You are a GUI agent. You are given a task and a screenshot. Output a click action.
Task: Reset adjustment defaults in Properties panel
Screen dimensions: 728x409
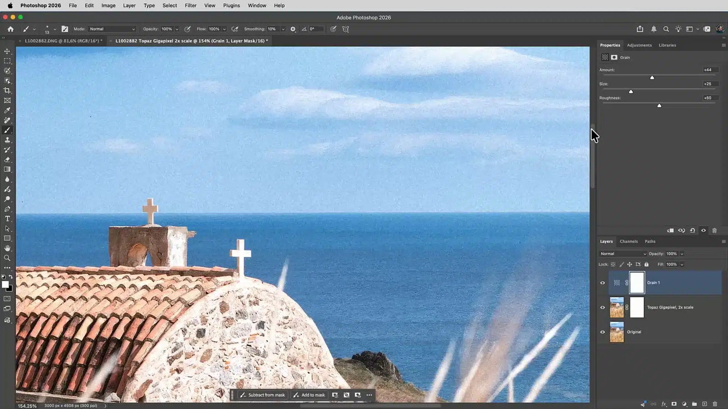tap(693, 230)
